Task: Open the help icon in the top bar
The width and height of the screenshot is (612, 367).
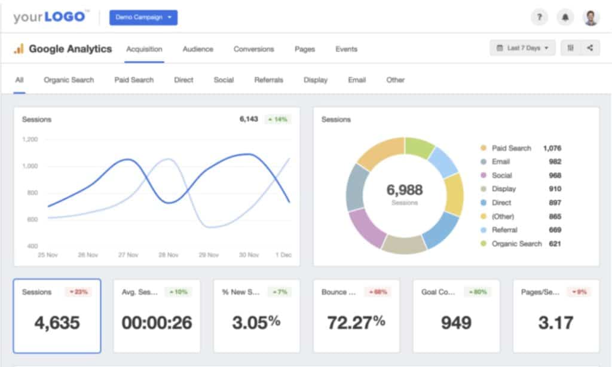Action: (x=539, y=17)
